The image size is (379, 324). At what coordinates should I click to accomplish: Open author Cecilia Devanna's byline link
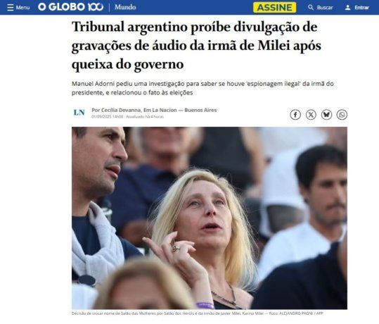[x=116, y=110]
